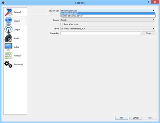Viewport: 160px width, 123px height.
Task: Click the Service dropdown arrow
Action: 153,20
